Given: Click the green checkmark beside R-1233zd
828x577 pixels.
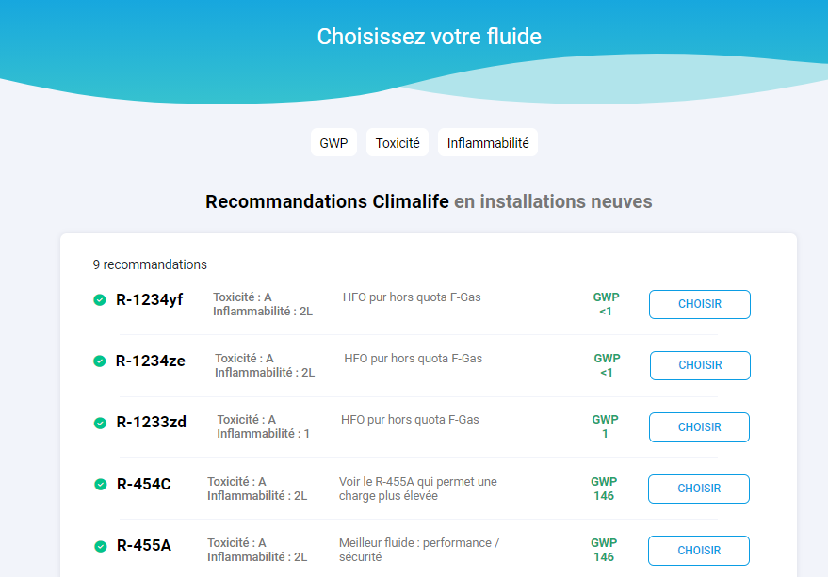Looking at the screenshot, I should [100, 423].
